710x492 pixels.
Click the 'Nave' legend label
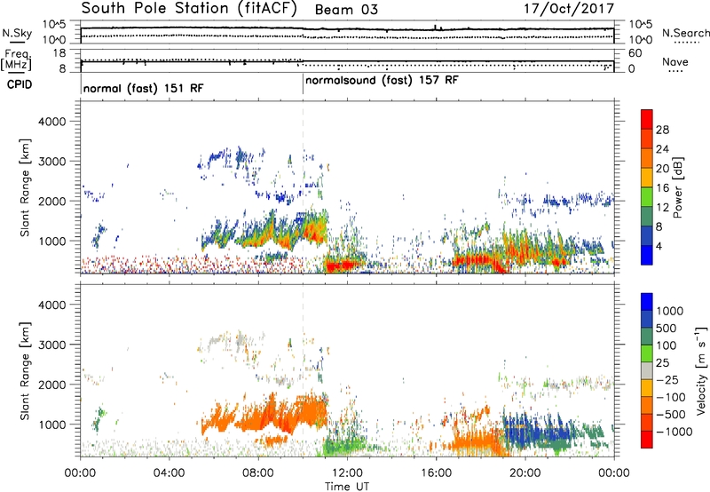coord(674,61)
